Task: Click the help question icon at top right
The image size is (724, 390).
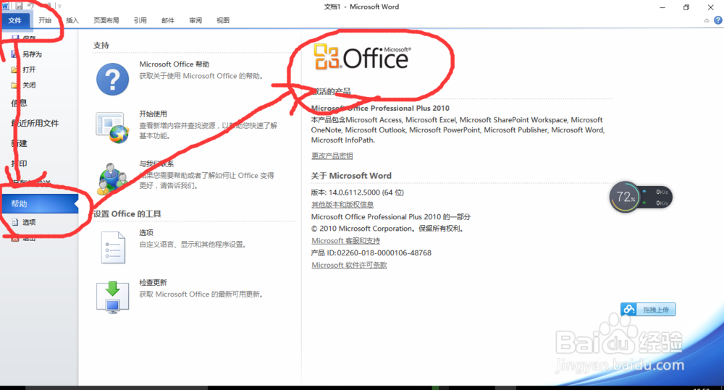Action: point(718,20)
